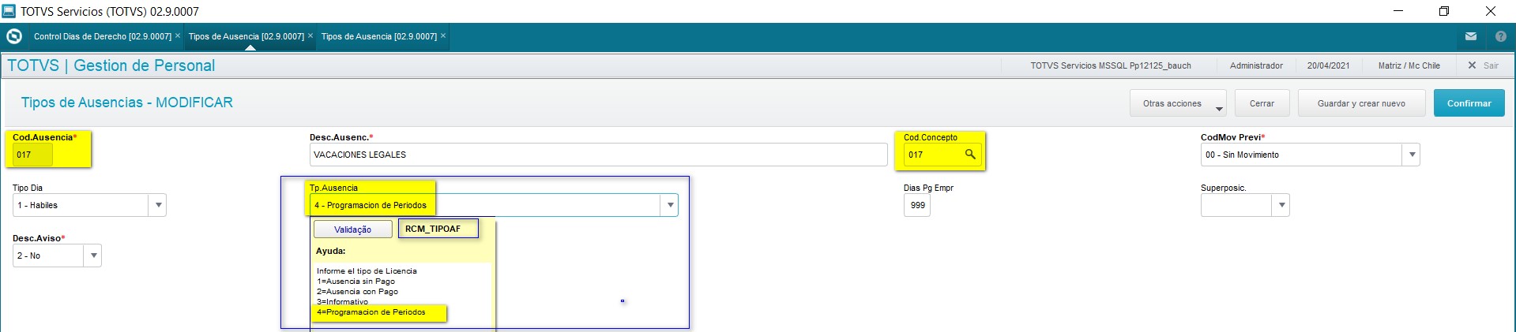Click the 3=Informativo help line

click(342, 302)
